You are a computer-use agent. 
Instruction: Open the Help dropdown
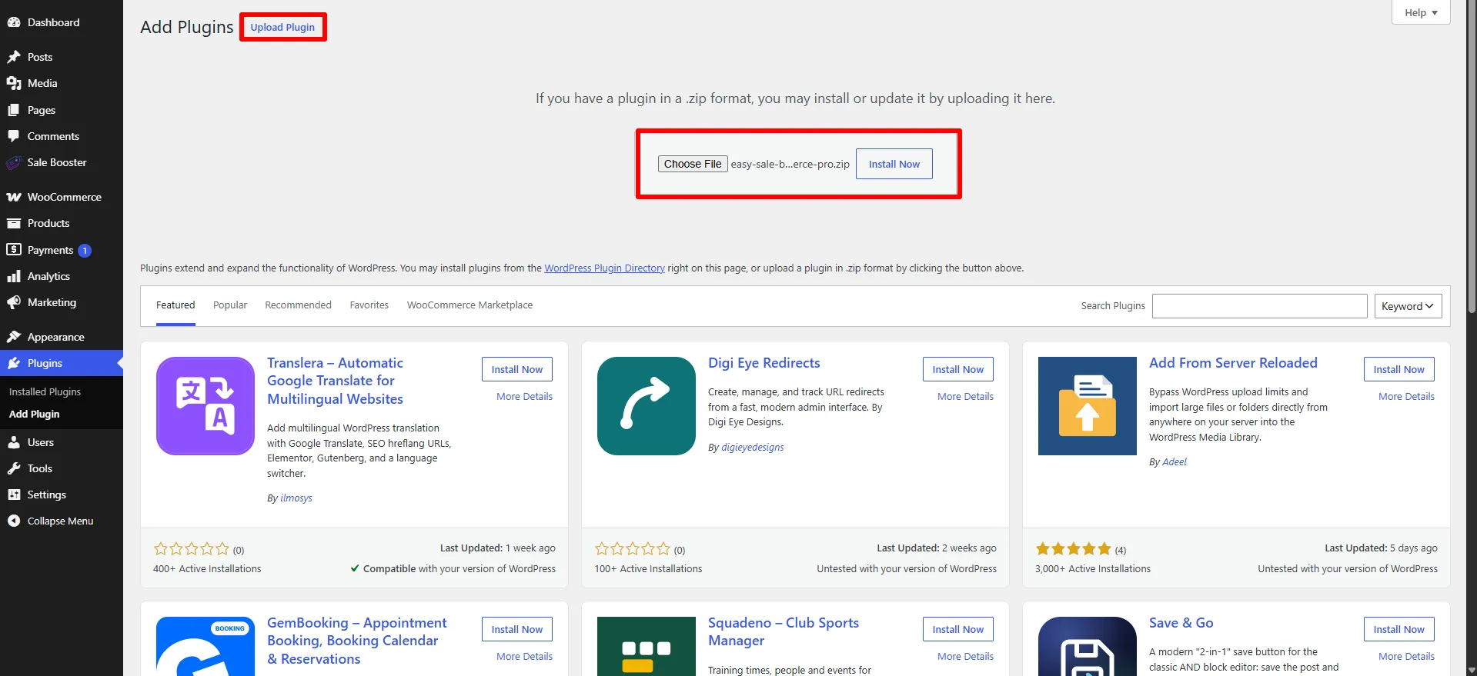[x=1421, y=12]
